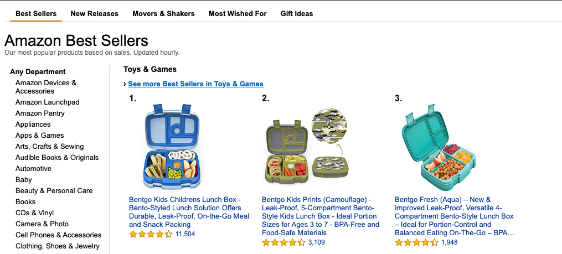Go to Movers & Shakers tab

click(163, 13)
